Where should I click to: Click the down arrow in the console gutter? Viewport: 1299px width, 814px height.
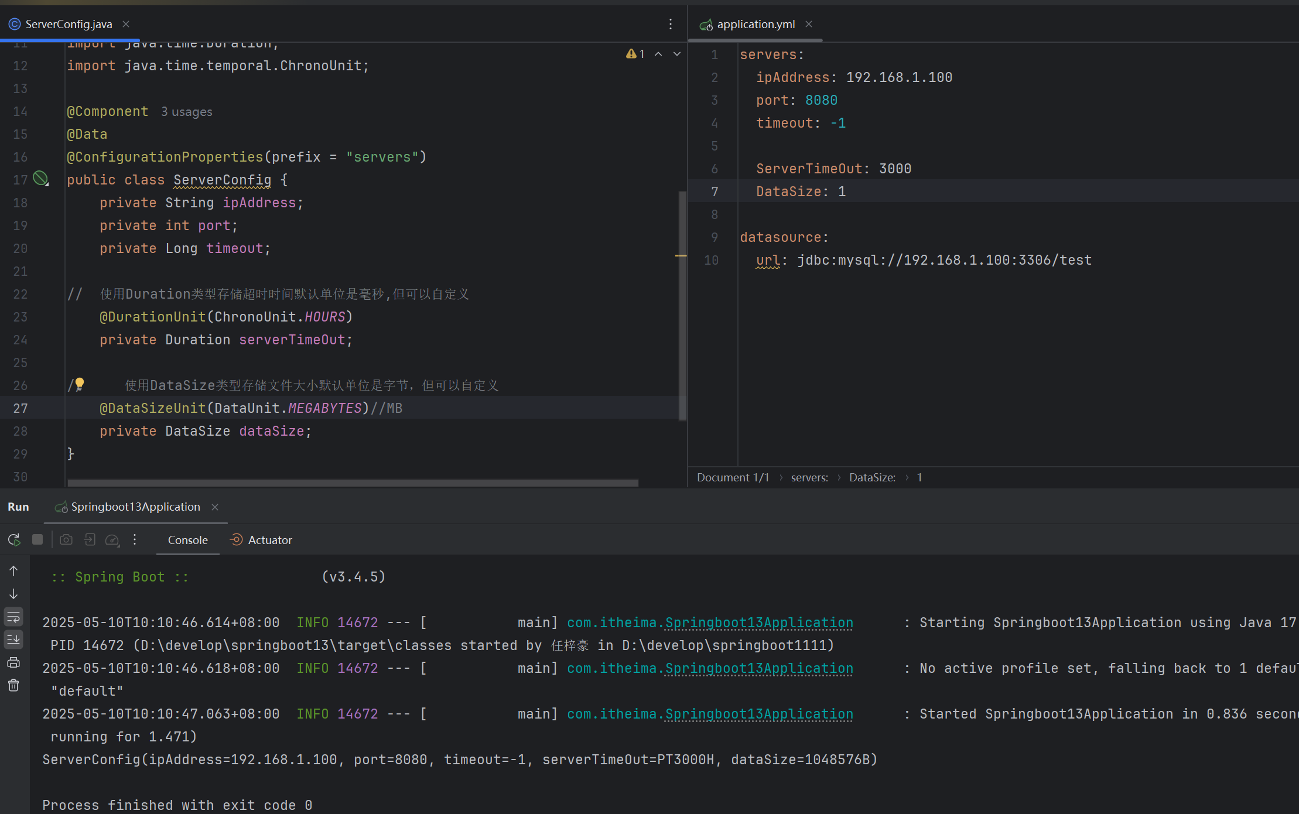coord(13,594)
